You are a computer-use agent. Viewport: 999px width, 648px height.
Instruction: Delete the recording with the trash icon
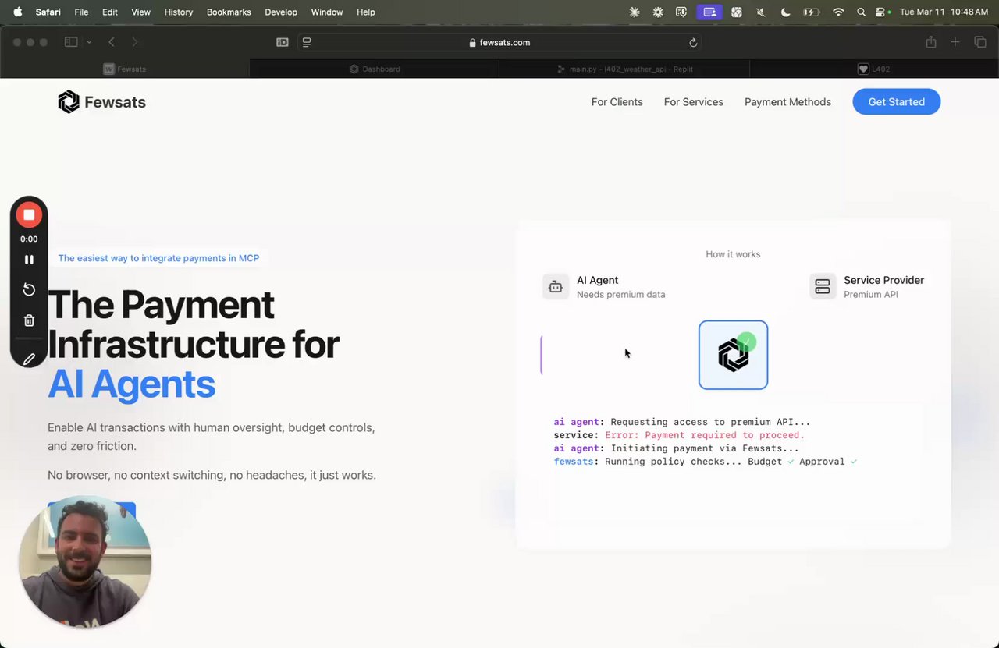click(29, 320)
